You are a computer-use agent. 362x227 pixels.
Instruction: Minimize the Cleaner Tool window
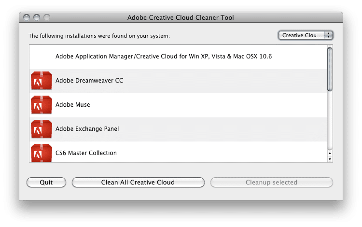click(x=37, y=17)
